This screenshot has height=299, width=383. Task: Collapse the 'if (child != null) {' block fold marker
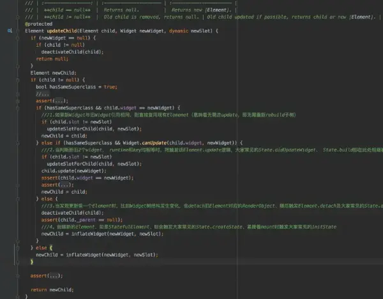[x=18, y=80]
